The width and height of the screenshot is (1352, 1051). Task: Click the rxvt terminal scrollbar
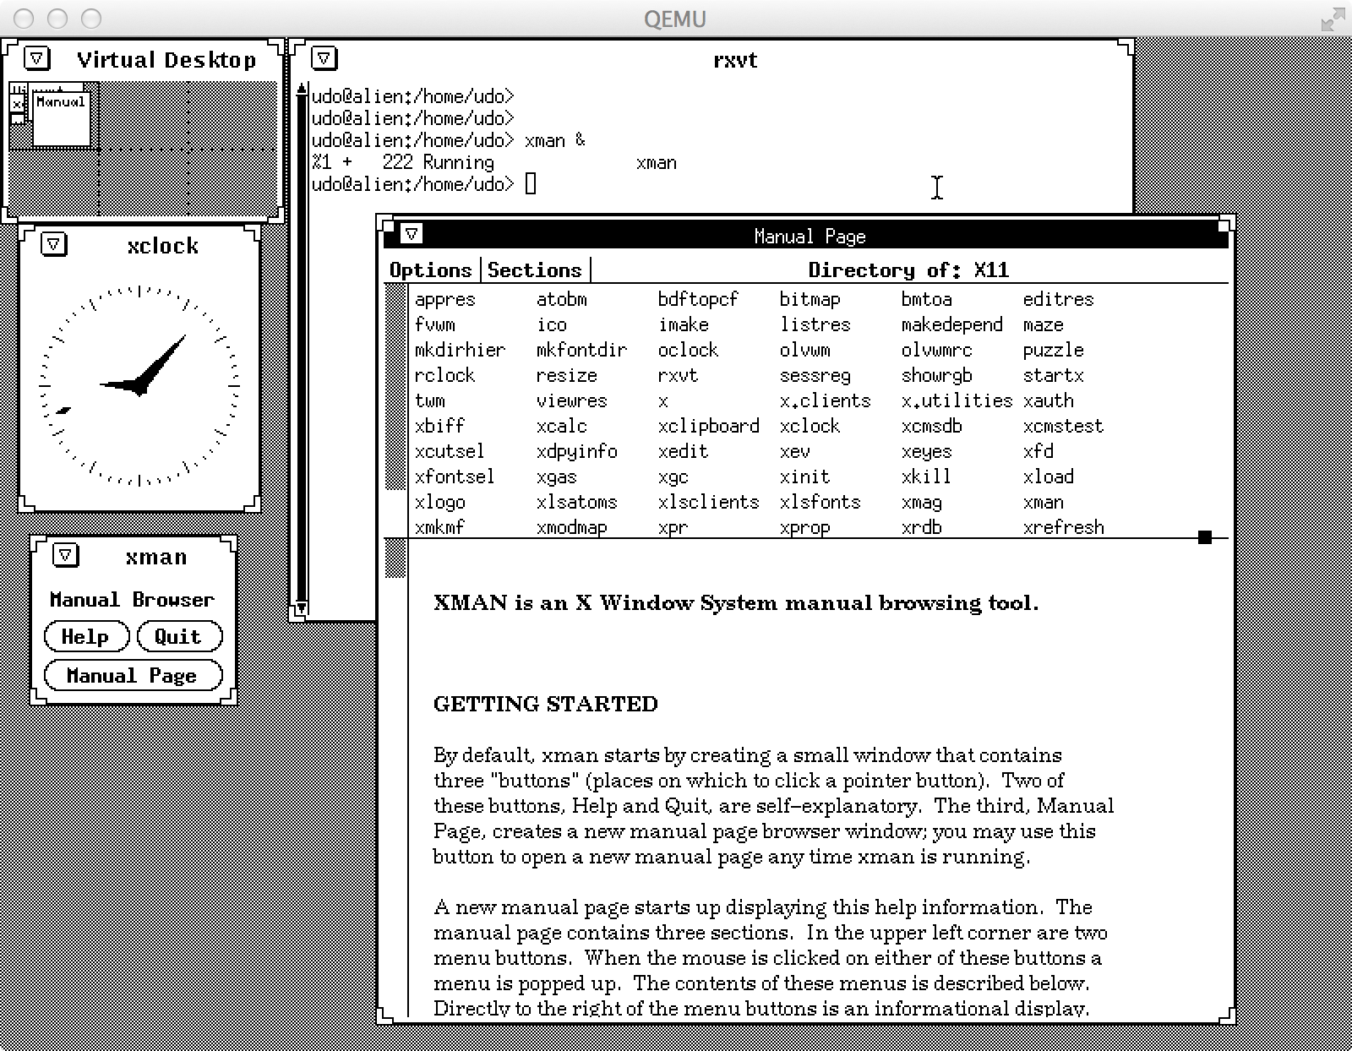[x=302, y=338]
